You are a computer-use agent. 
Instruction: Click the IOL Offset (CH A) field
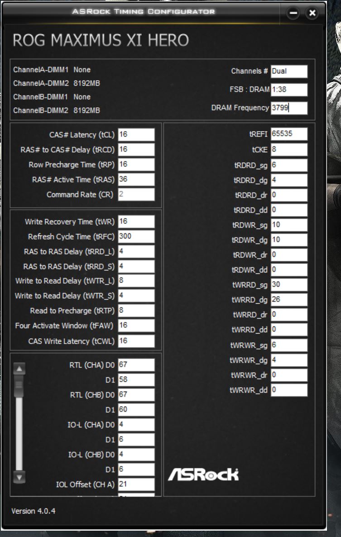(136, 484)
